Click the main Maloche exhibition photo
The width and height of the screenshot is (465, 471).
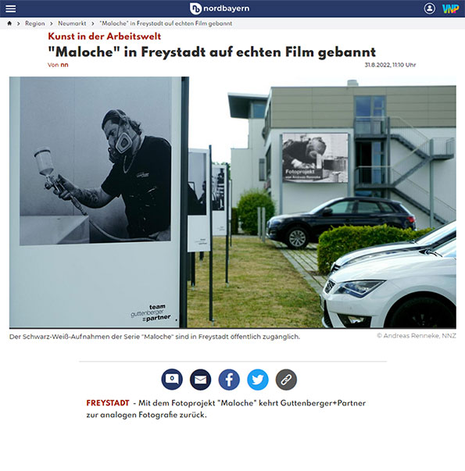[233, 202]
